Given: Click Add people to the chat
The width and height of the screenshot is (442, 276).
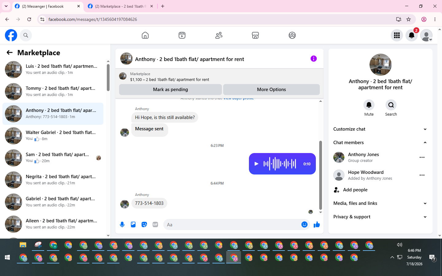Looking at the screenshot, I should [380, 190].
